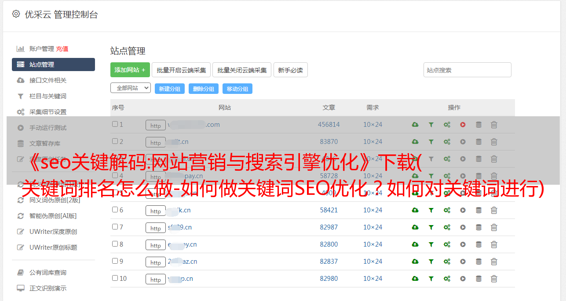Image resolution: width=566 pixels, height=301 pixels.
Task: Click the trash icon in row 1
Action: [494, 125]
